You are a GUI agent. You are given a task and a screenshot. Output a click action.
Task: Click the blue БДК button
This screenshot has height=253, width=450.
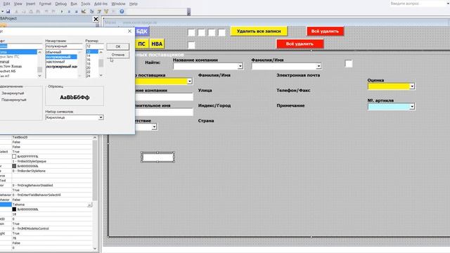tap(142, 31)
